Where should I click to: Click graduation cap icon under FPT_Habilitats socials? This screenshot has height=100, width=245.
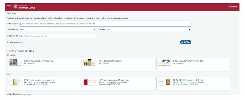[100, 64]
